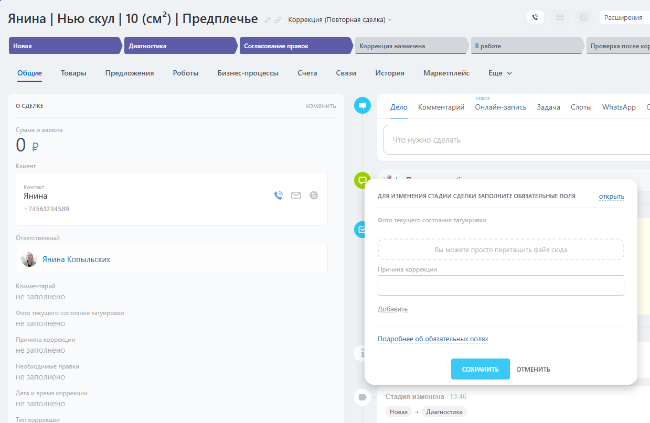Message contact Янина via chat bubble icon
The height and width of the screenshot is (423, 650).
pyautogui.click(x=314, y=196)
